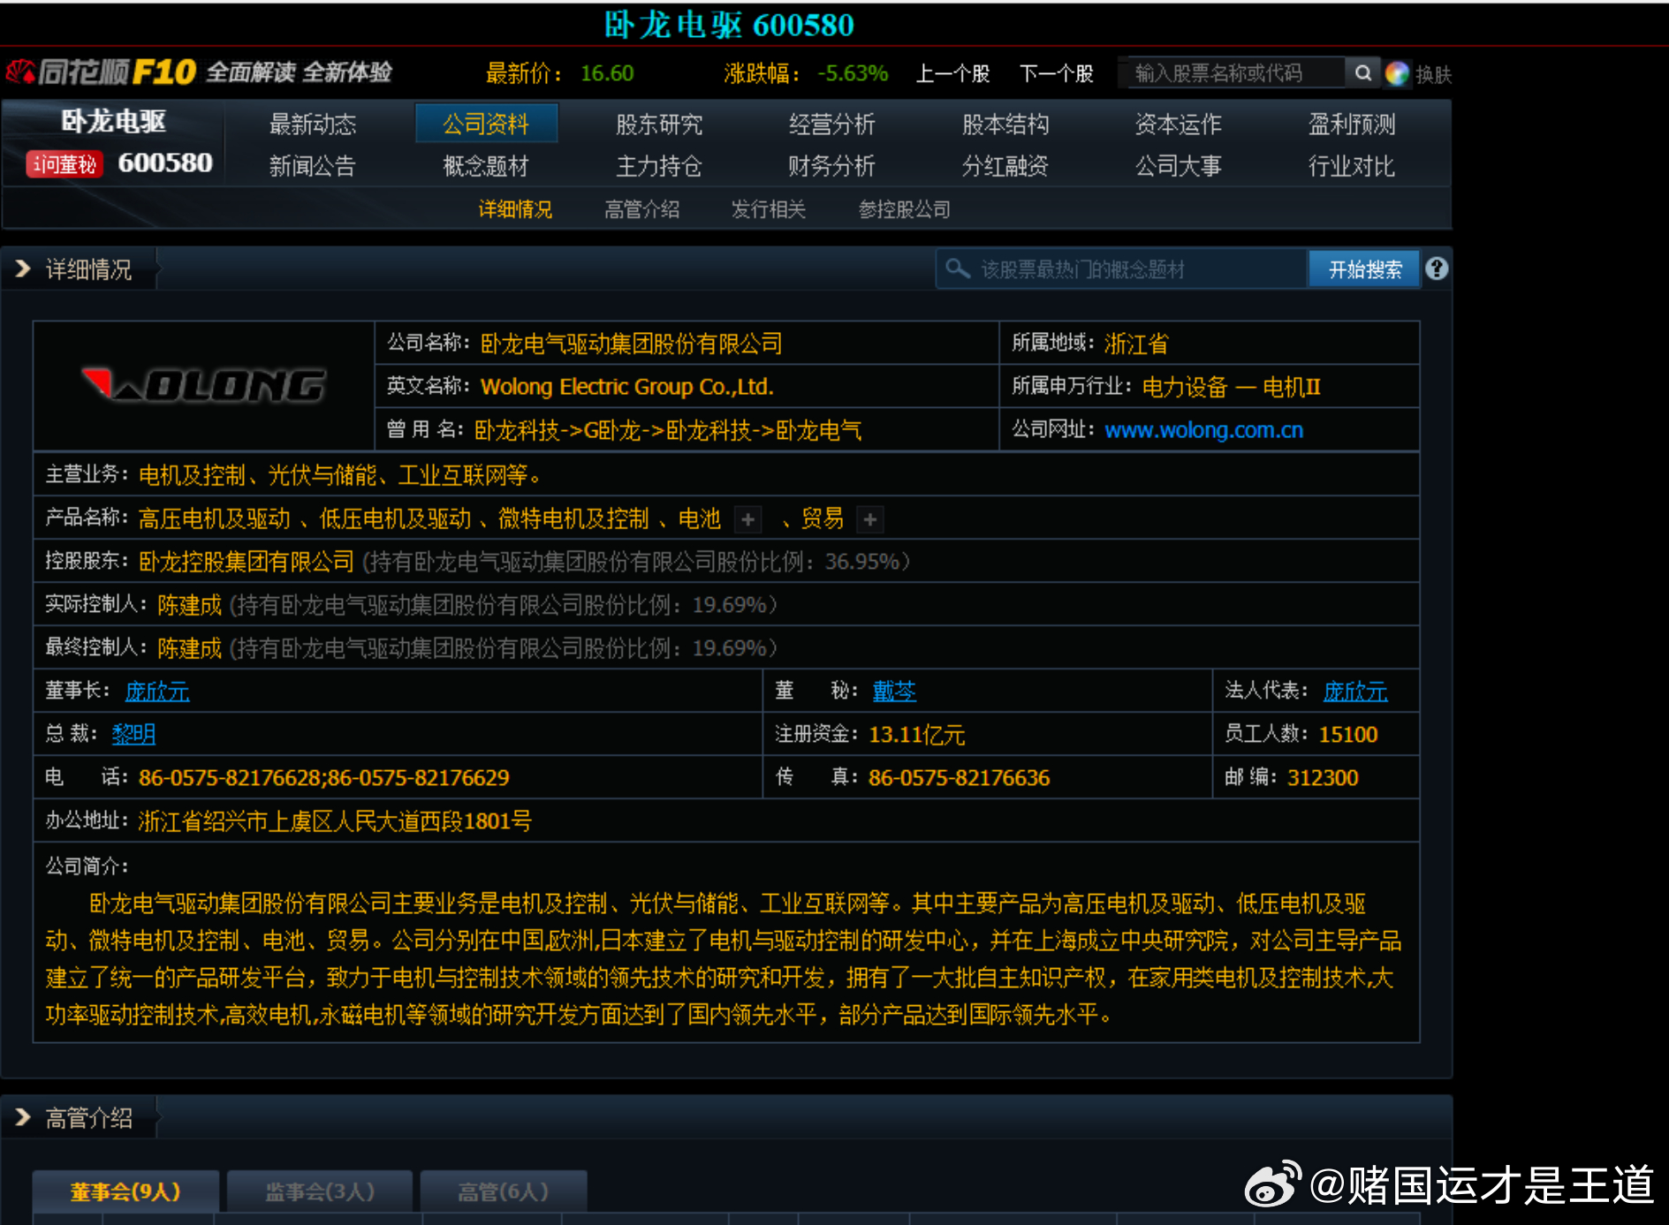Go to previous stock via 上一个股
This screenshot has width=1669, height=1225.
tap(952, 73)
